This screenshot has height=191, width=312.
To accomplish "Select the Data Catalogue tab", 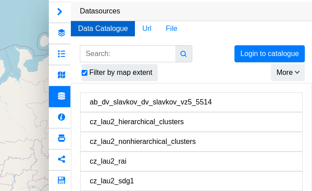I will (103, 29).
